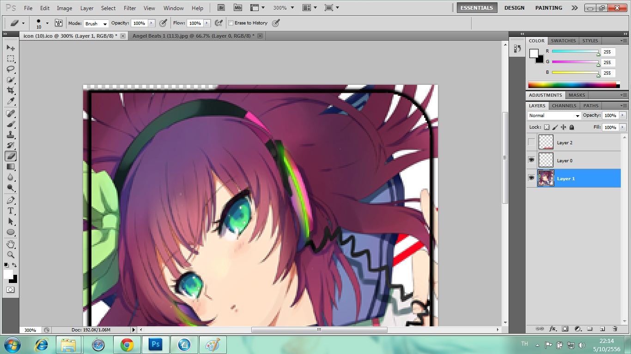Viewport: 631px width, 354px height.
Task: Select the Horizontal Type tool
Action: [x=11, y=211]
